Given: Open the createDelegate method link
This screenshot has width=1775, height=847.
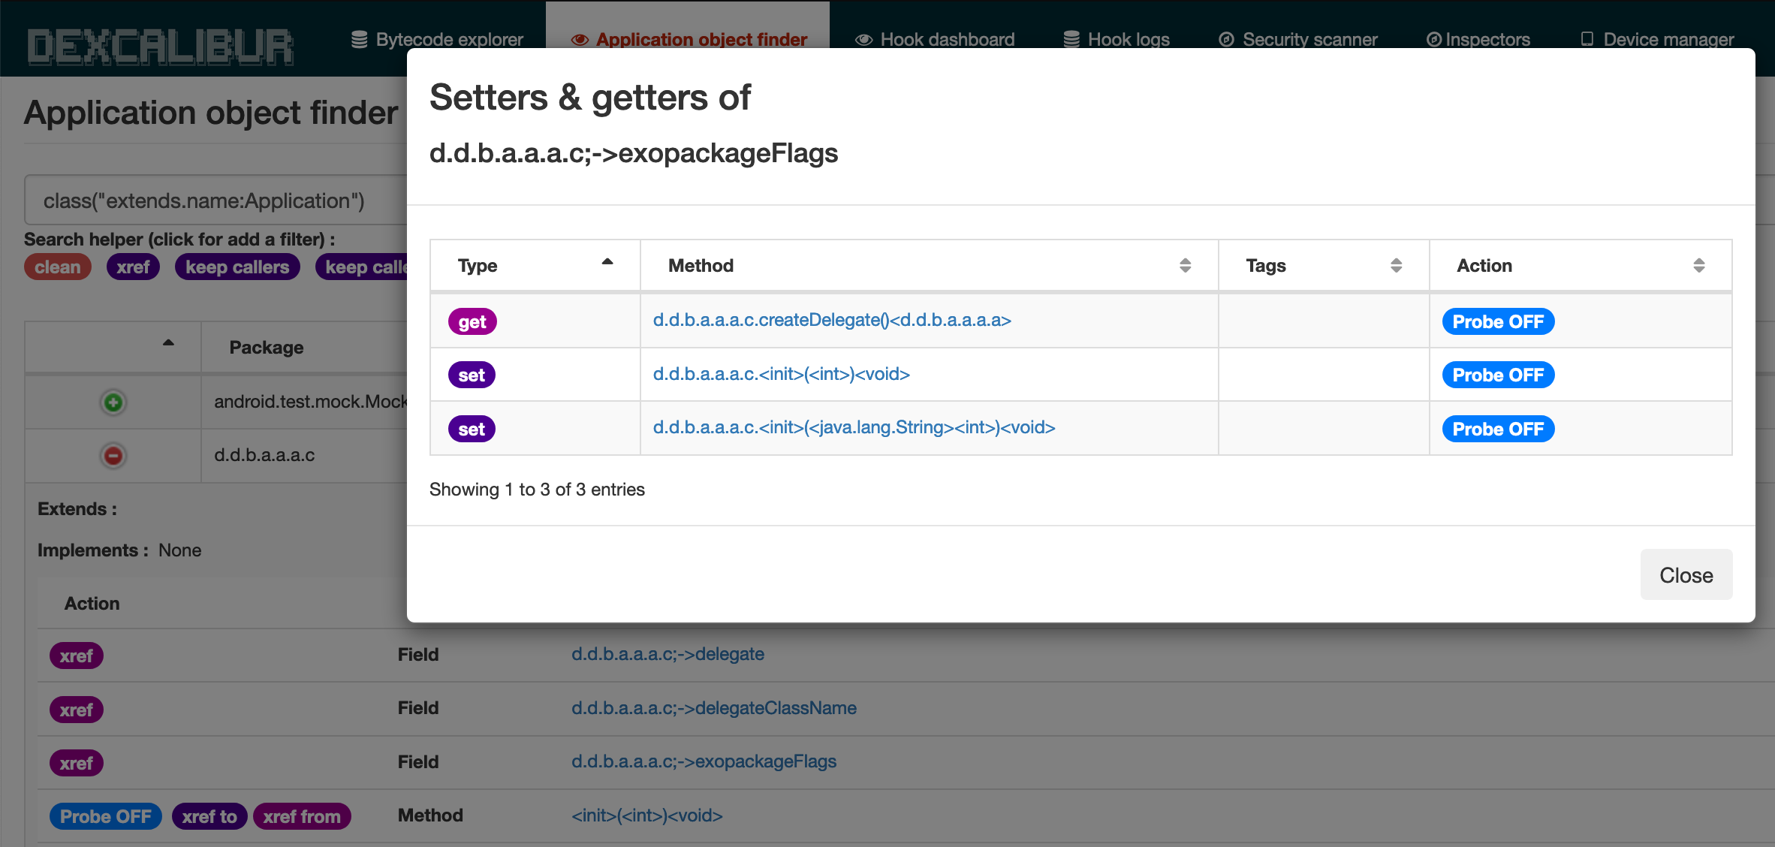Looking at the screenshot, I should coord(832,320).
